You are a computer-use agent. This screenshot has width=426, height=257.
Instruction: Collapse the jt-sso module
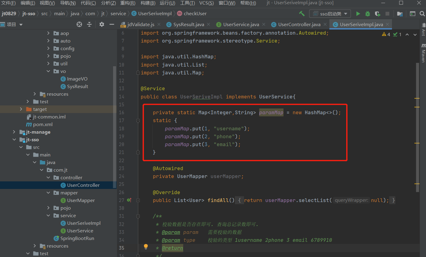(14, 139)
